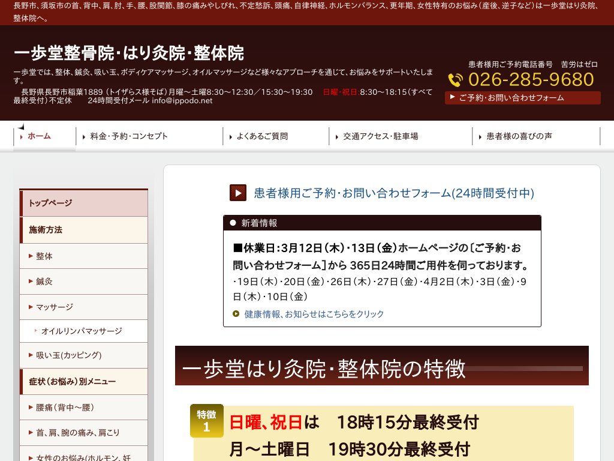
Task: Click the phone icon beside 026-285-9680
Action: [x=456, y=80]
